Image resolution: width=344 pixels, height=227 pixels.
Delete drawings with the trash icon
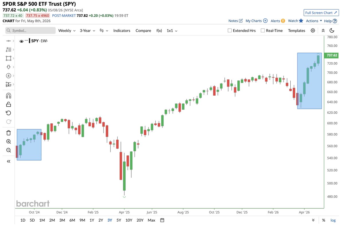8,133
